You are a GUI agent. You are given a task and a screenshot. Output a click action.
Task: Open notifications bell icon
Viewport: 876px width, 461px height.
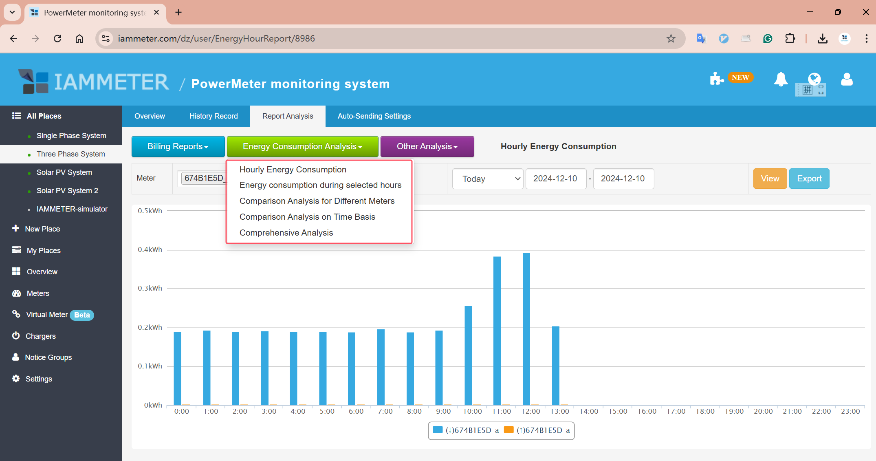coord(781,79)
